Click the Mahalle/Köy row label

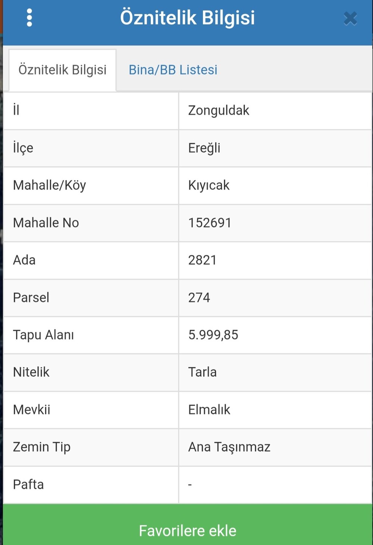click(49, 185)
